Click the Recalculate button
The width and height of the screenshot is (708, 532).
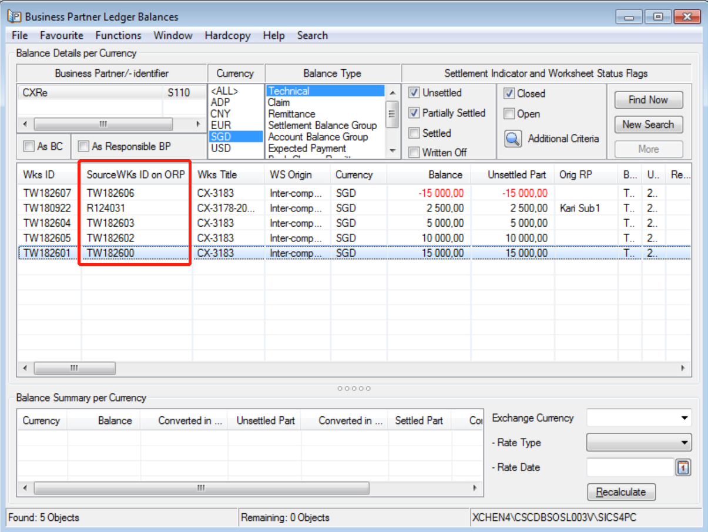coord(621,492)
